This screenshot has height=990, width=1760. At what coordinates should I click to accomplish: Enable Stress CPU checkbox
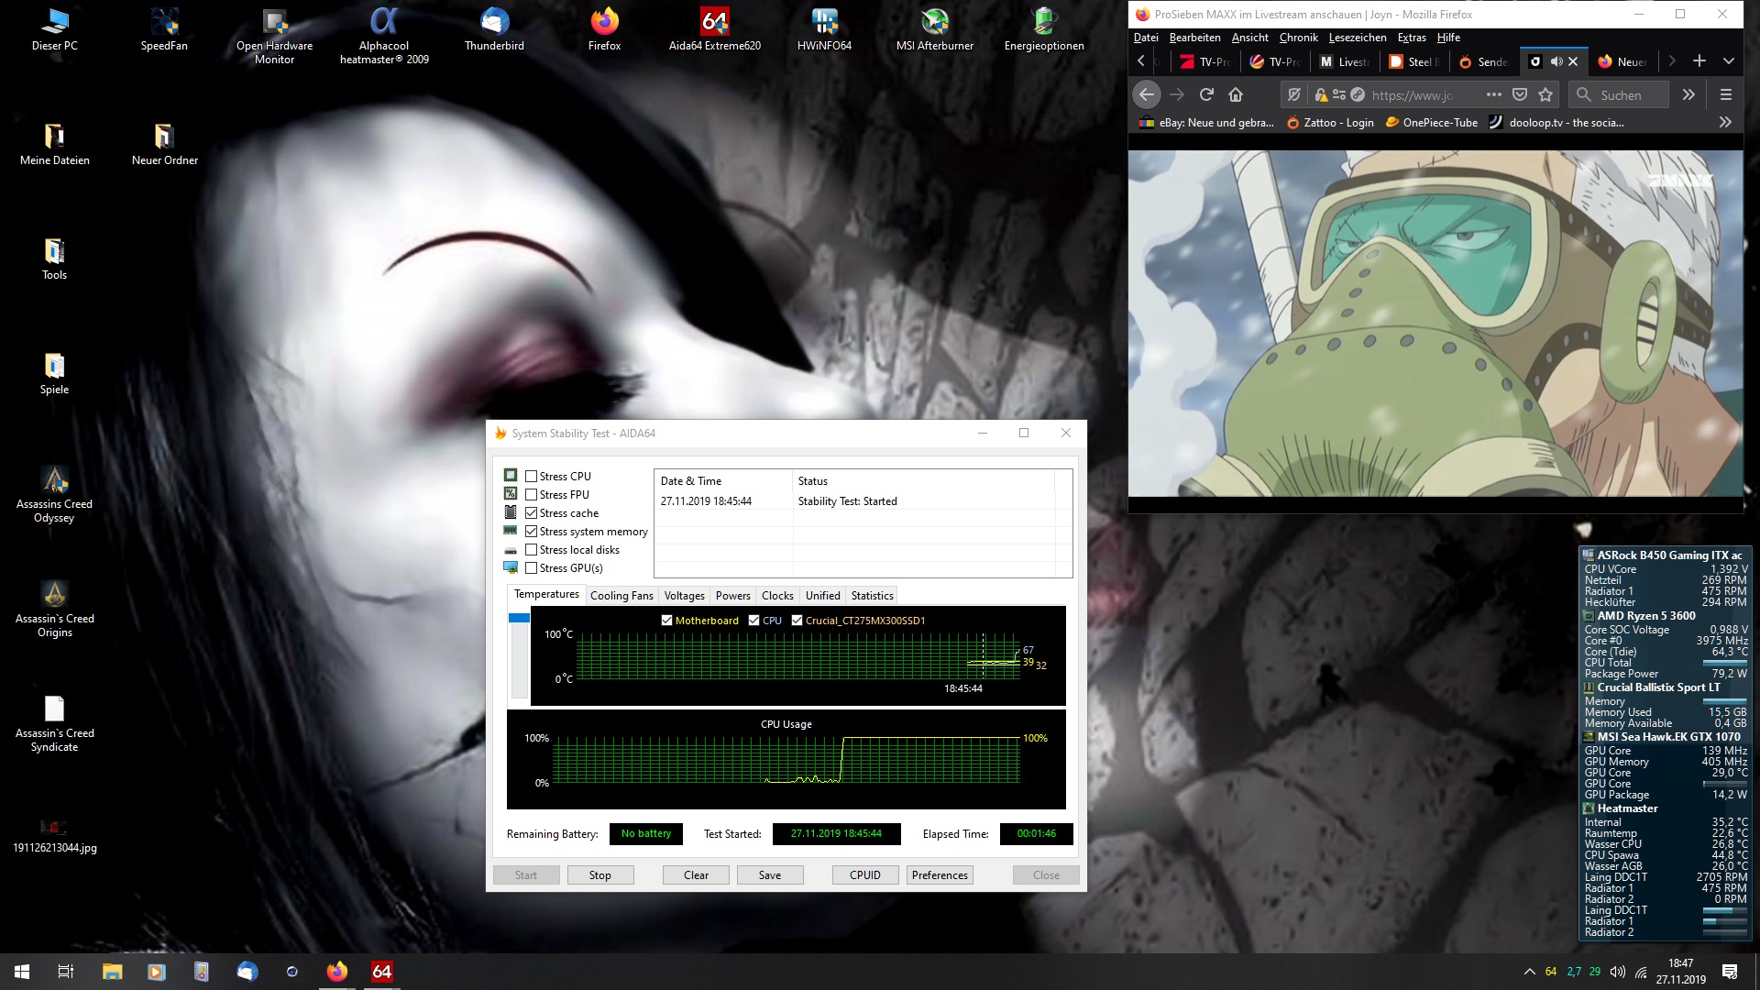click(531, 476)
